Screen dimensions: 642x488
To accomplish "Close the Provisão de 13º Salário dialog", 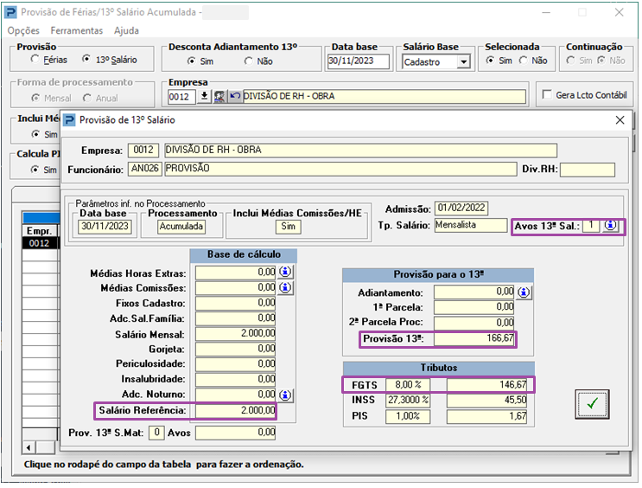I will (619, 120).
